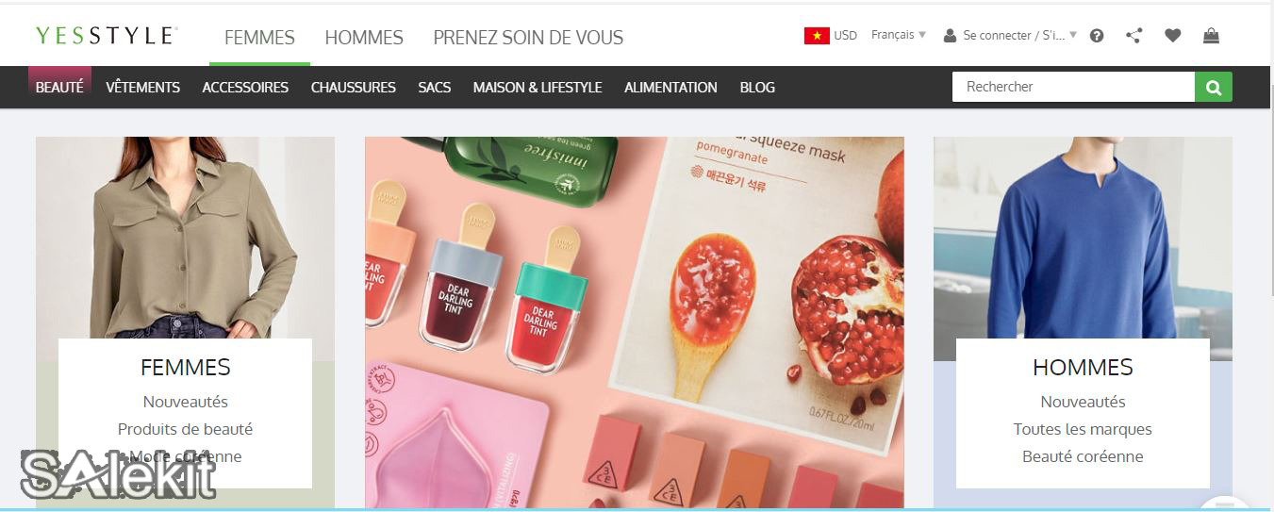This screenshot has width=1274, height=512.
Task: Click the share icon in header
Action: (1133, 36)
